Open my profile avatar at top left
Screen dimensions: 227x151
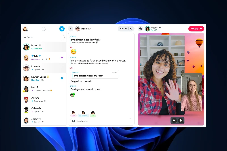tap(25, 29)
